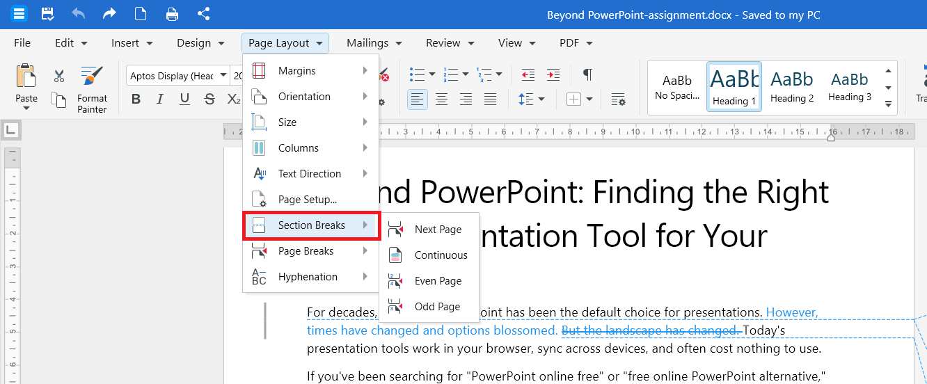Choose Next Page section break
Screen dimensions: 927x384
click(x=429, y=230)
